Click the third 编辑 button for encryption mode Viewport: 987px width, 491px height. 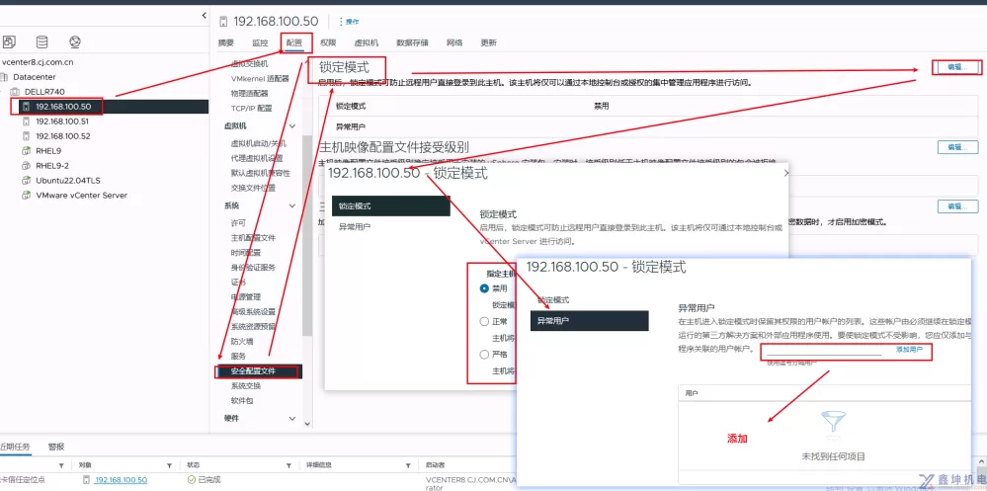tap(957, 206)
